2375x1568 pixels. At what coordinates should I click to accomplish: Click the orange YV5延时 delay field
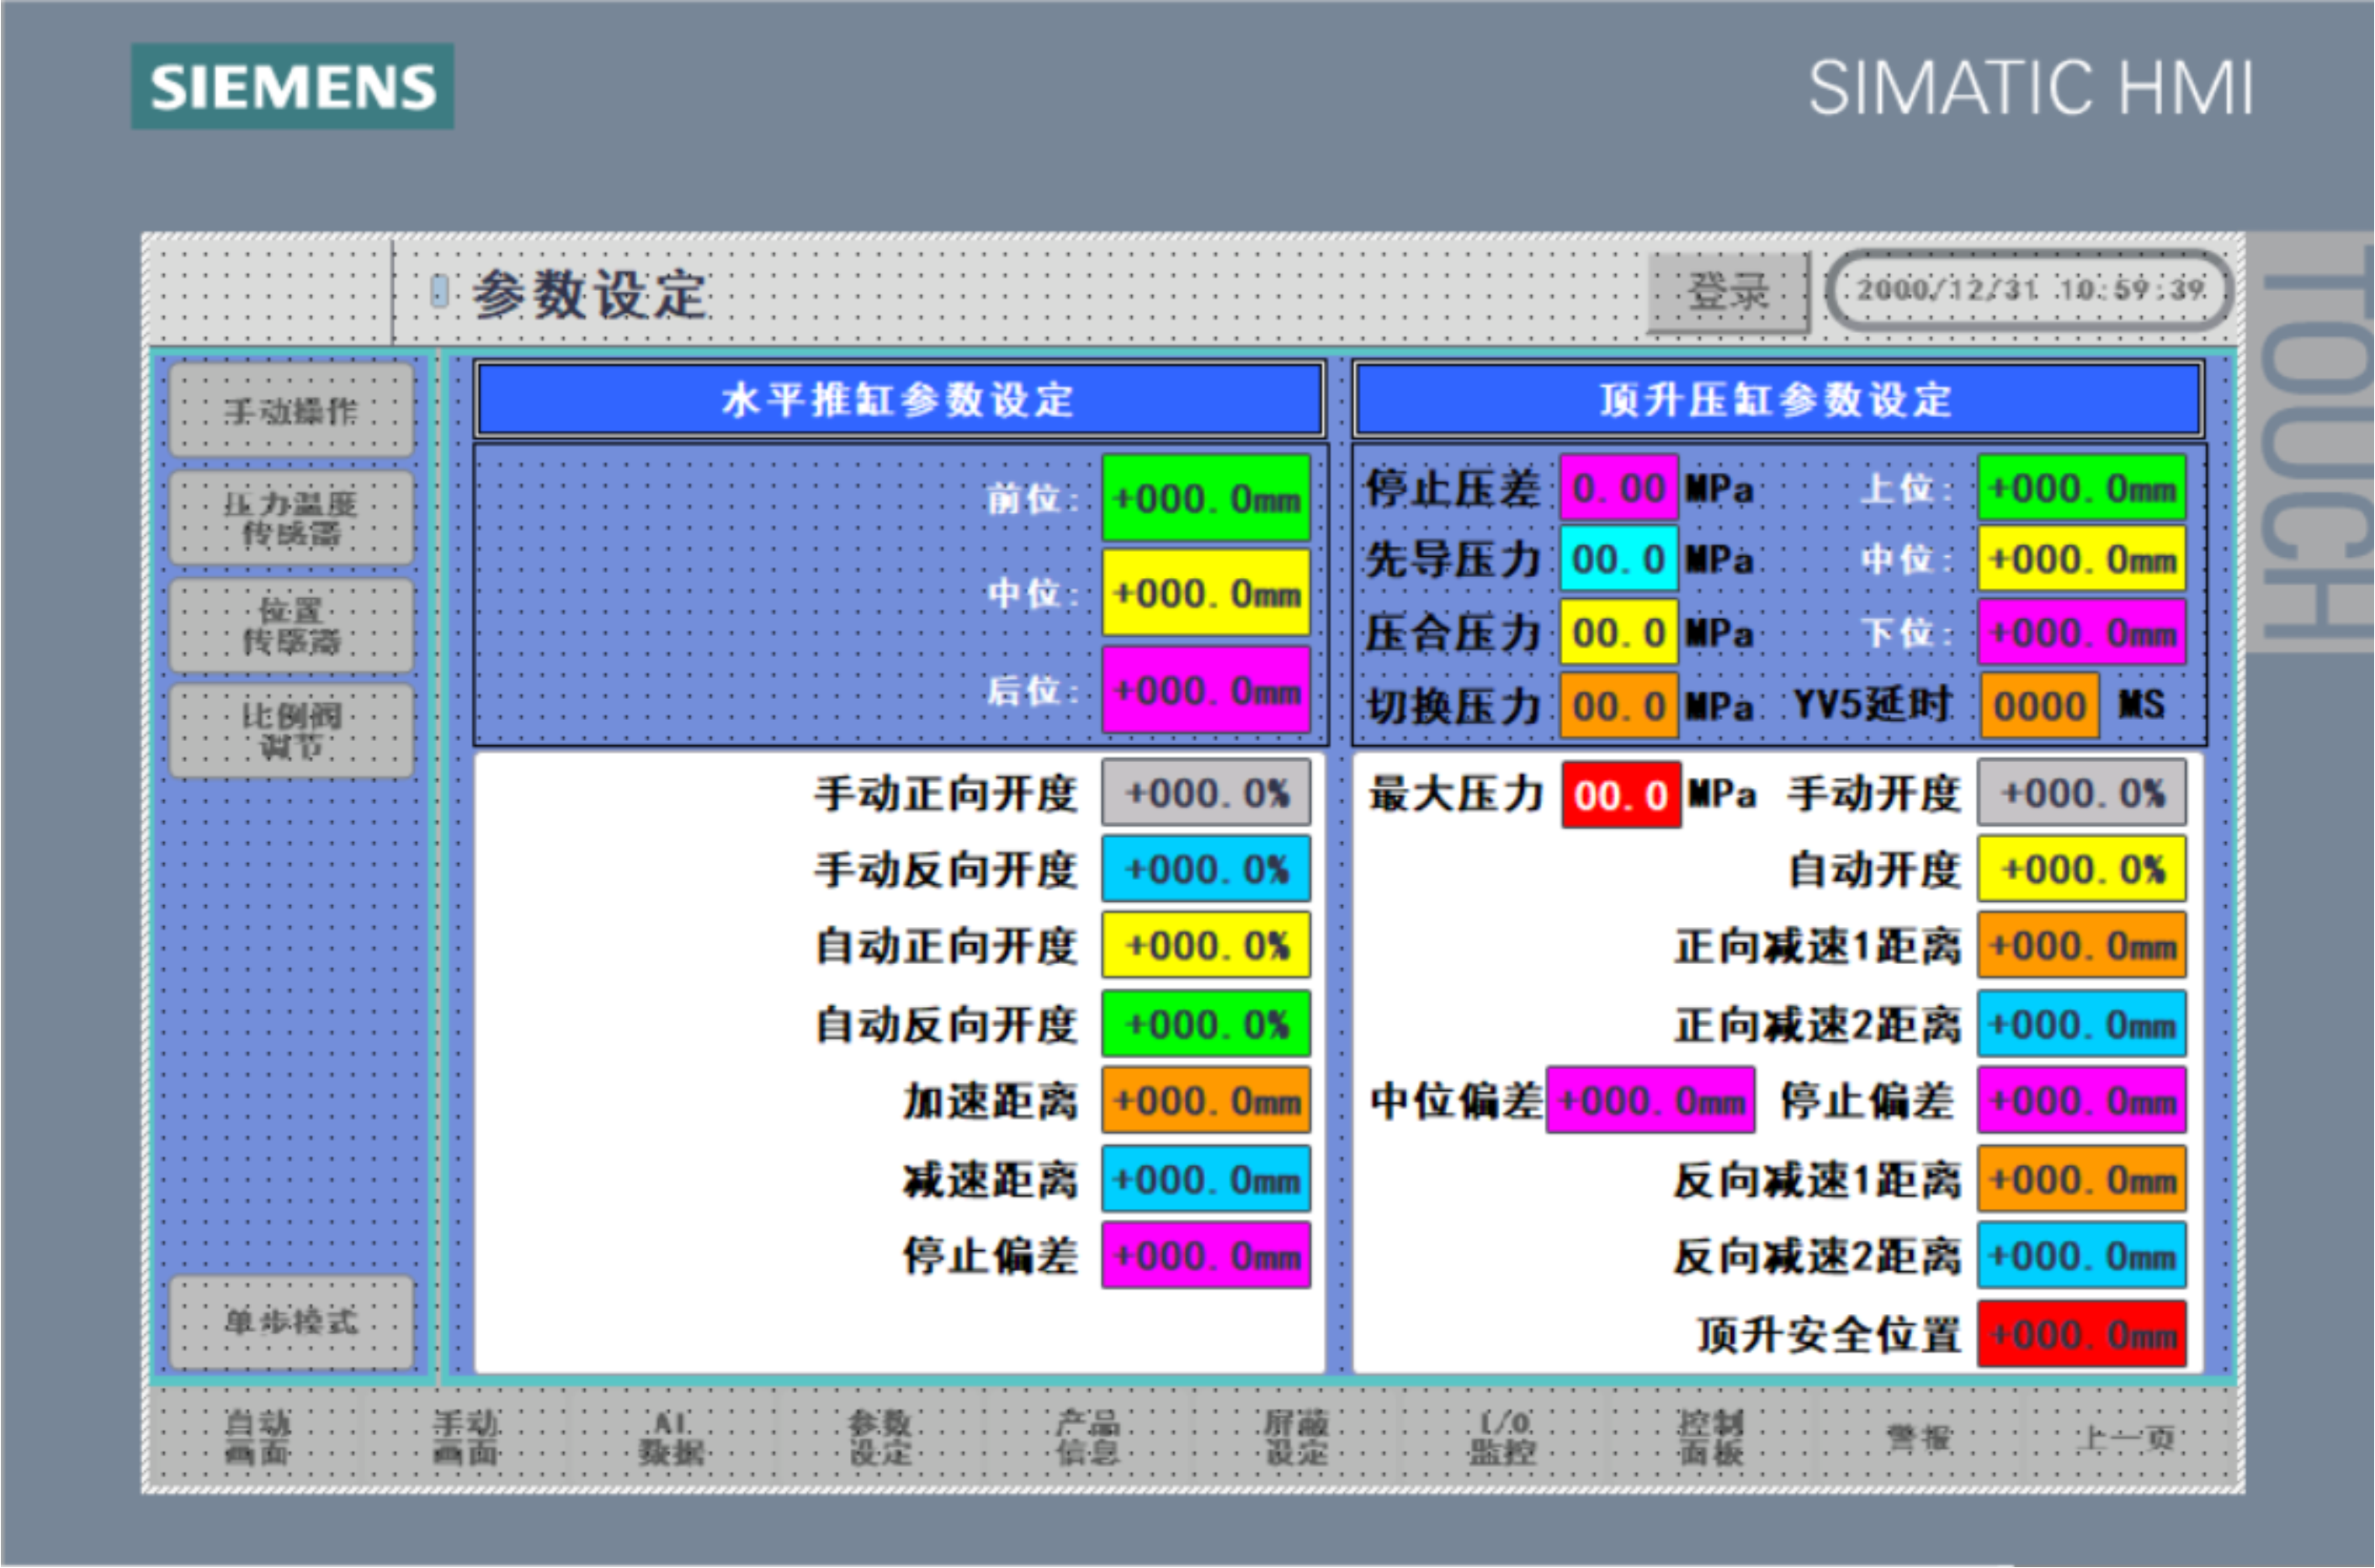coord(2039,706)
